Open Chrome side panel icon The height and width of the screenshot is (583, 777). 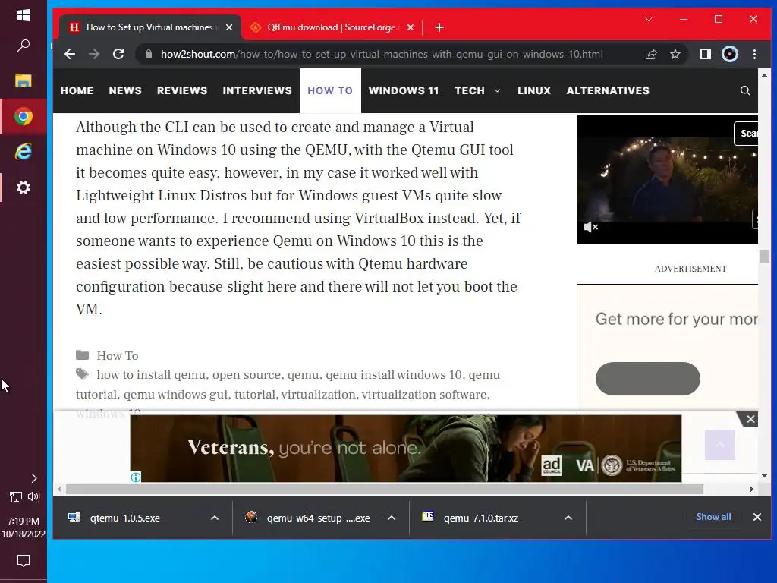point(705,54)
